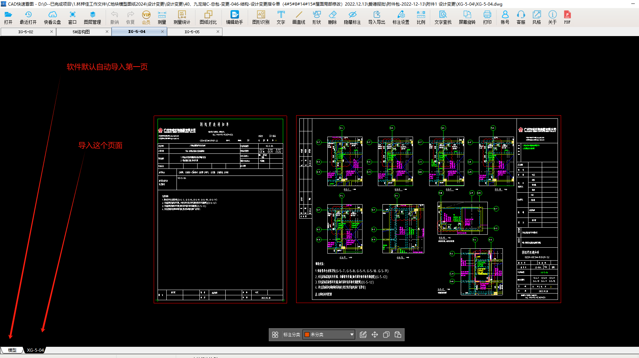Click the 图纸更改通知单 drawing sheet

[x=220, y=209]
